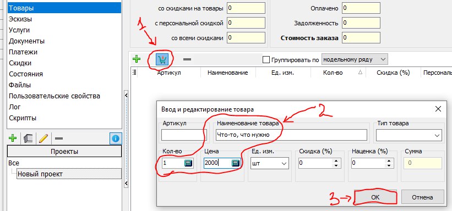Click the pencil edit icon above Проекты
This screenshot has width=452, height=211.
click(43, 138)
